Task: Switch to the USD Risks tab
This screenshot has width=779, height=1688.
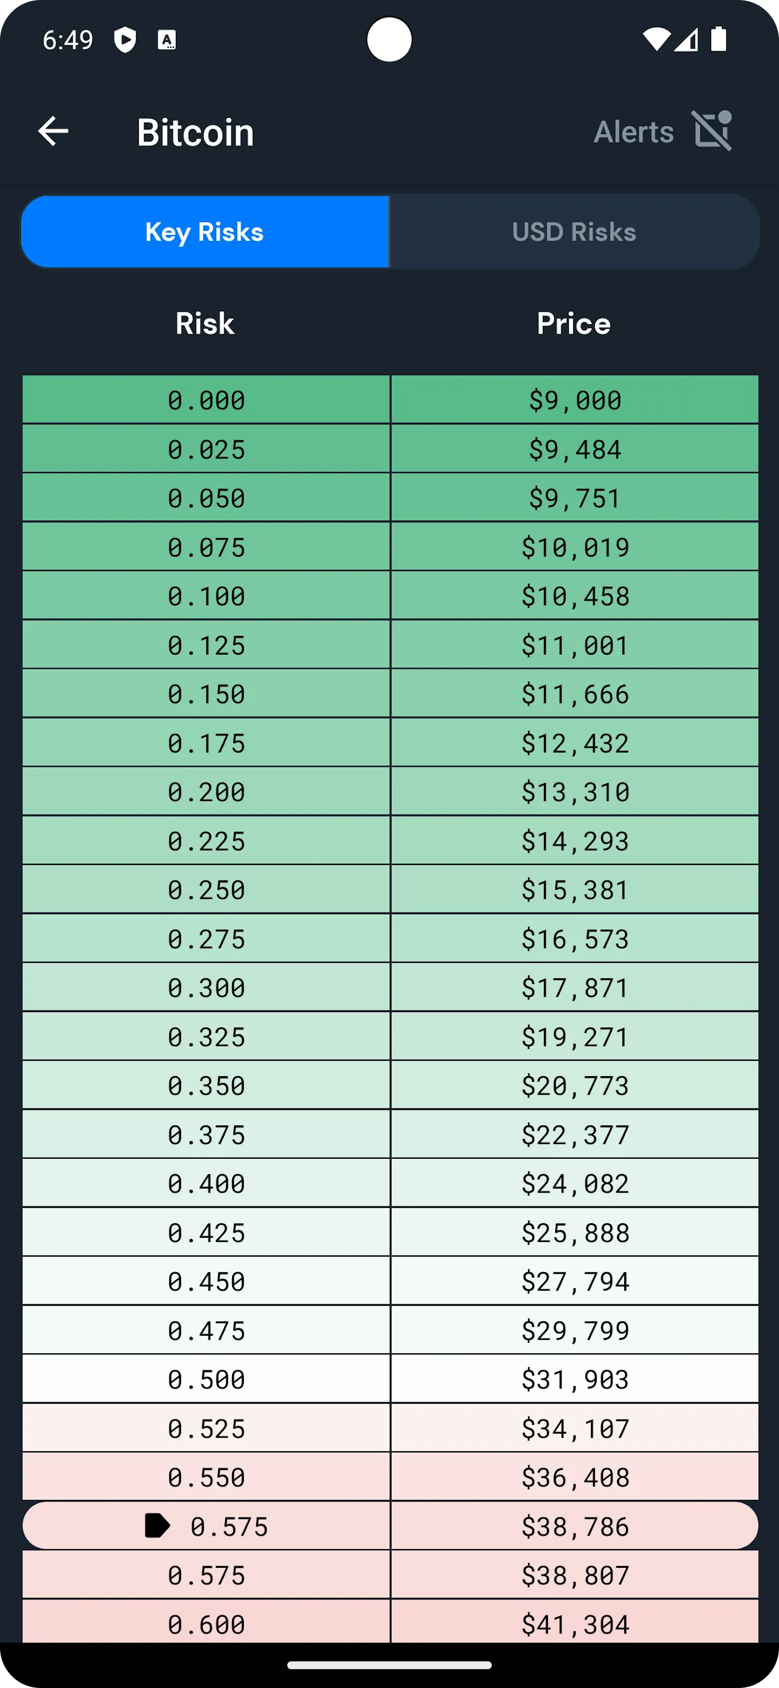Action: click(x=574, y=232)
